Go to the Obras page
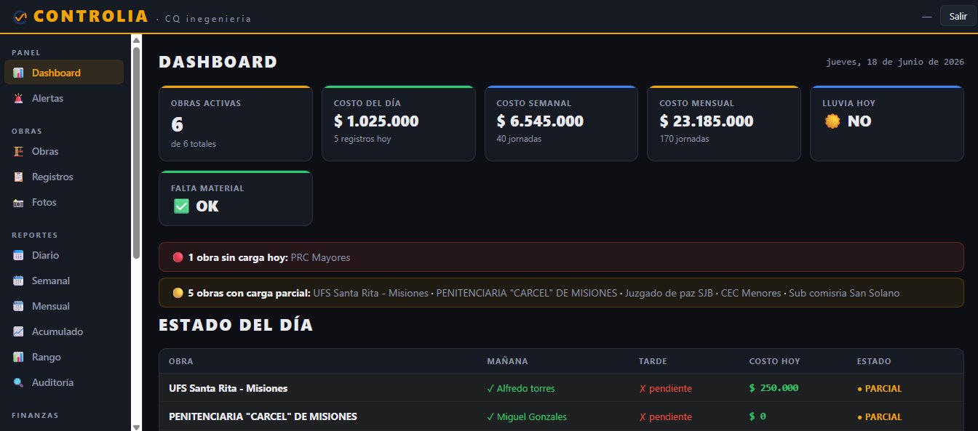Image resolution: width=978 pixels, height=431 pixels. point(64,151)
